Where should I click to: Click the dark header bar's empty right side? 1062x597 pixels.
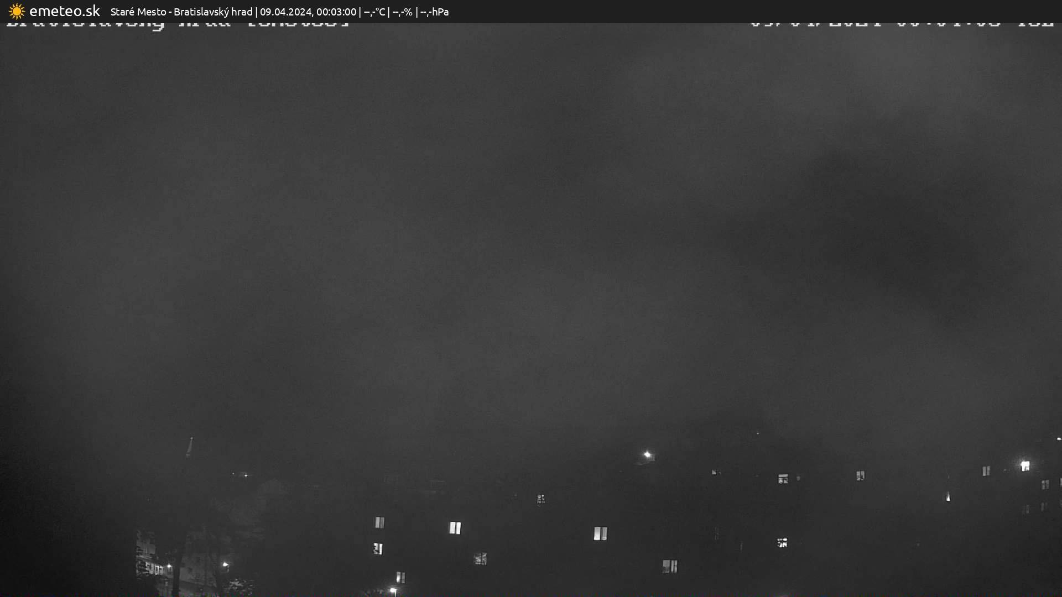pos(774,12)
